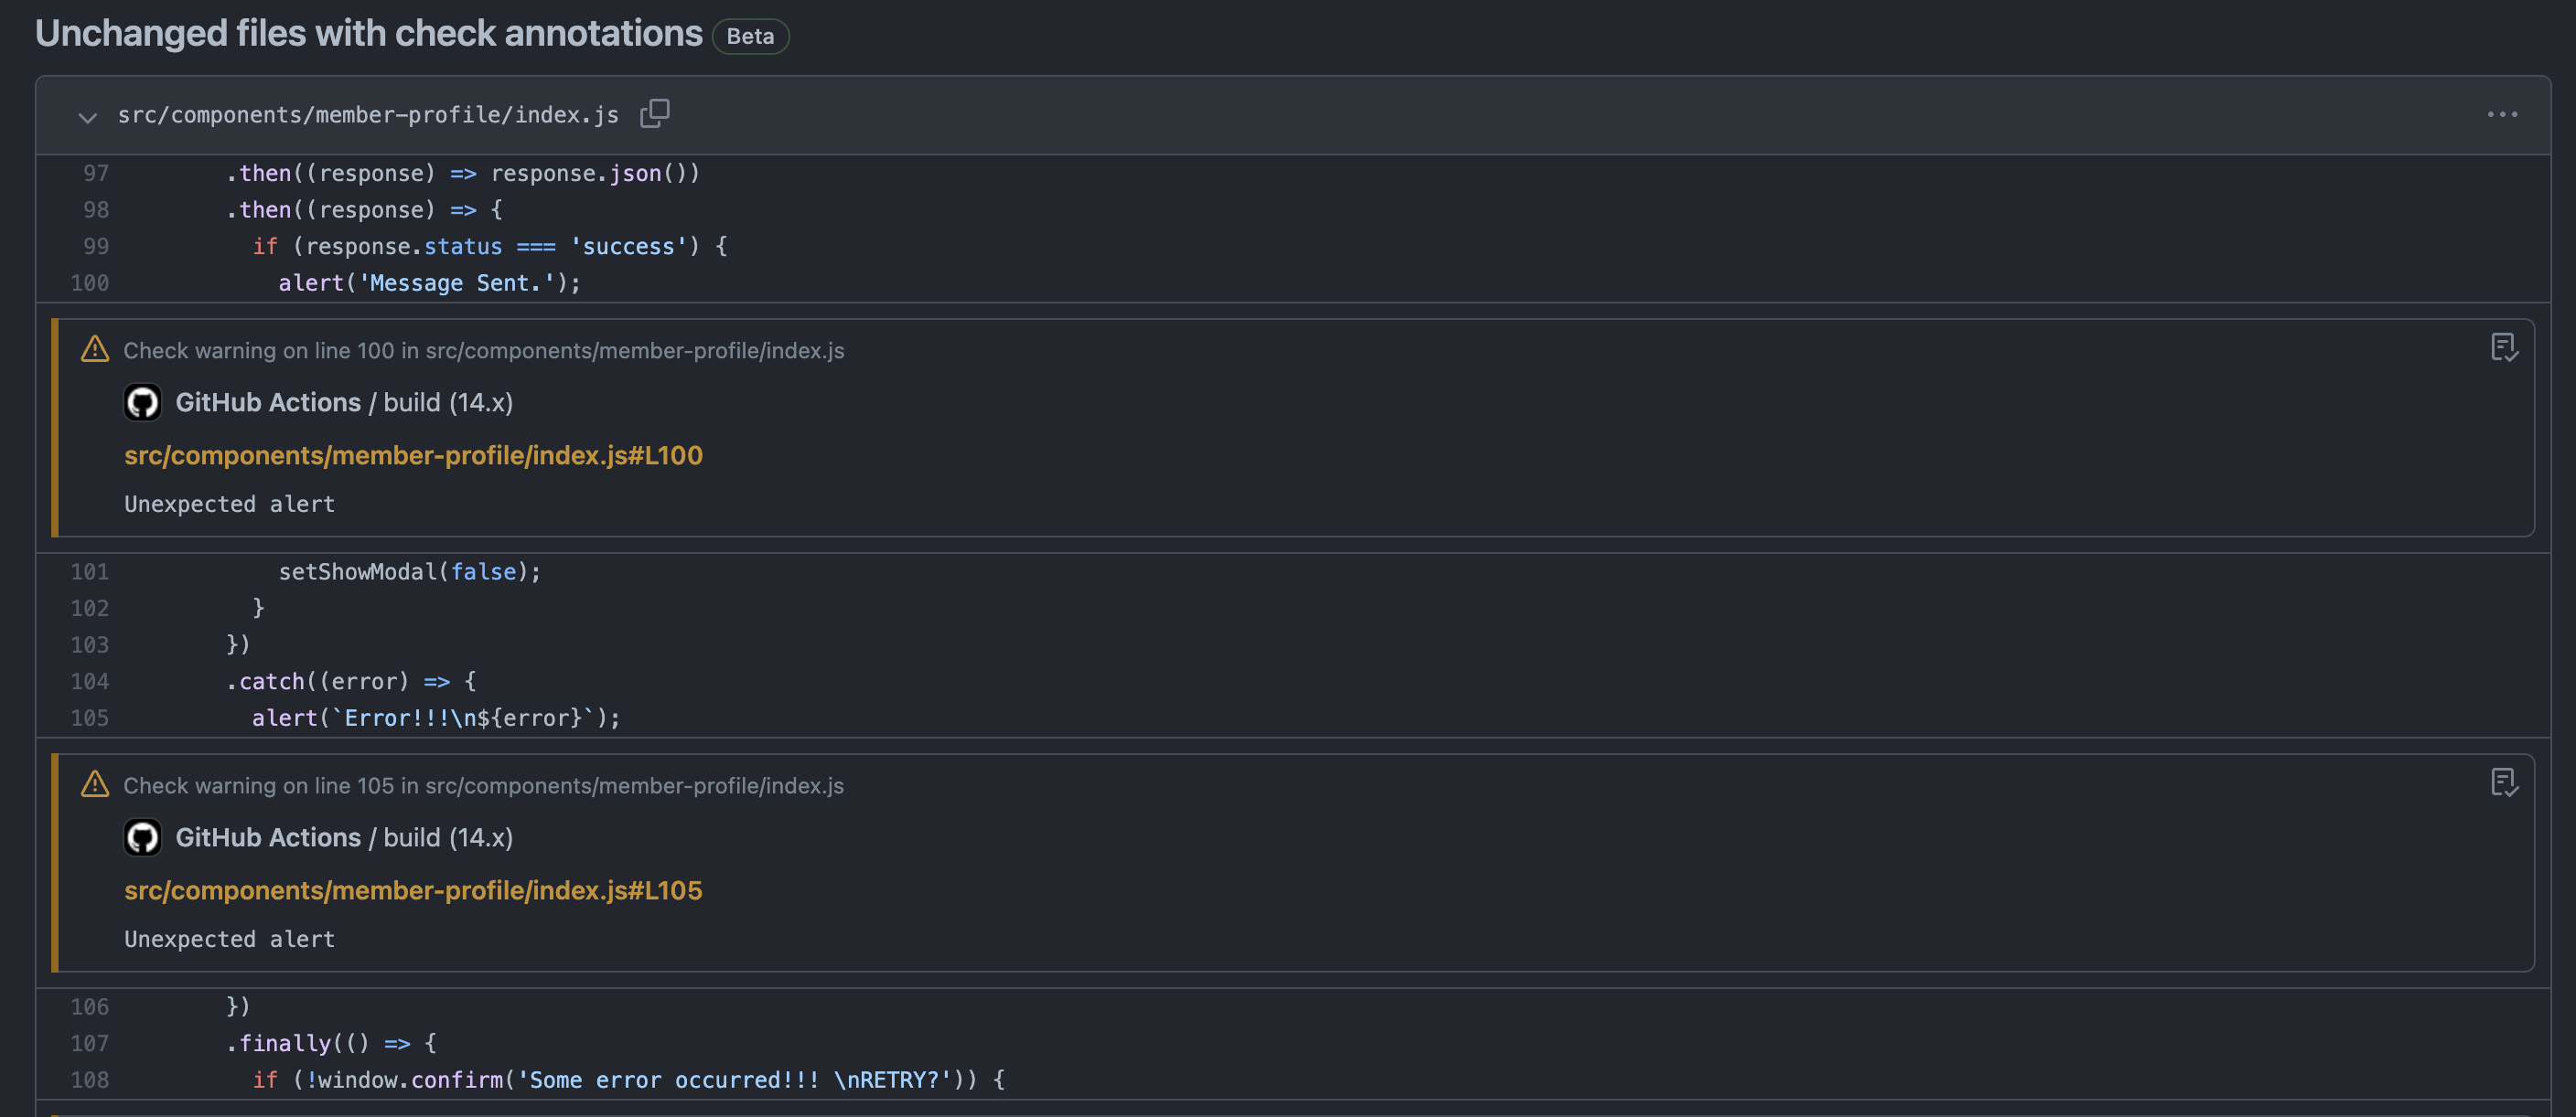Image resolution: width=2576 pixels, height=1117 pixels.
Task: Open the kebab options menu for the file
Action: (x=2502, y=114)
